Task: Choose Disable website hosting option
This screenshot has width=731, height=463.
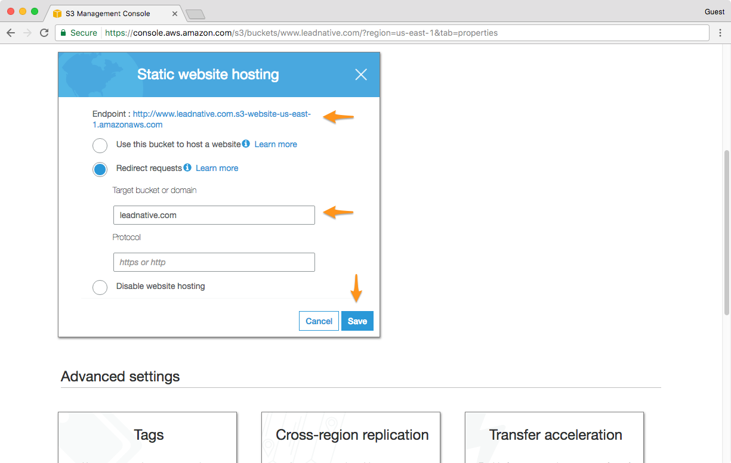Action: [x=100, y=287]
